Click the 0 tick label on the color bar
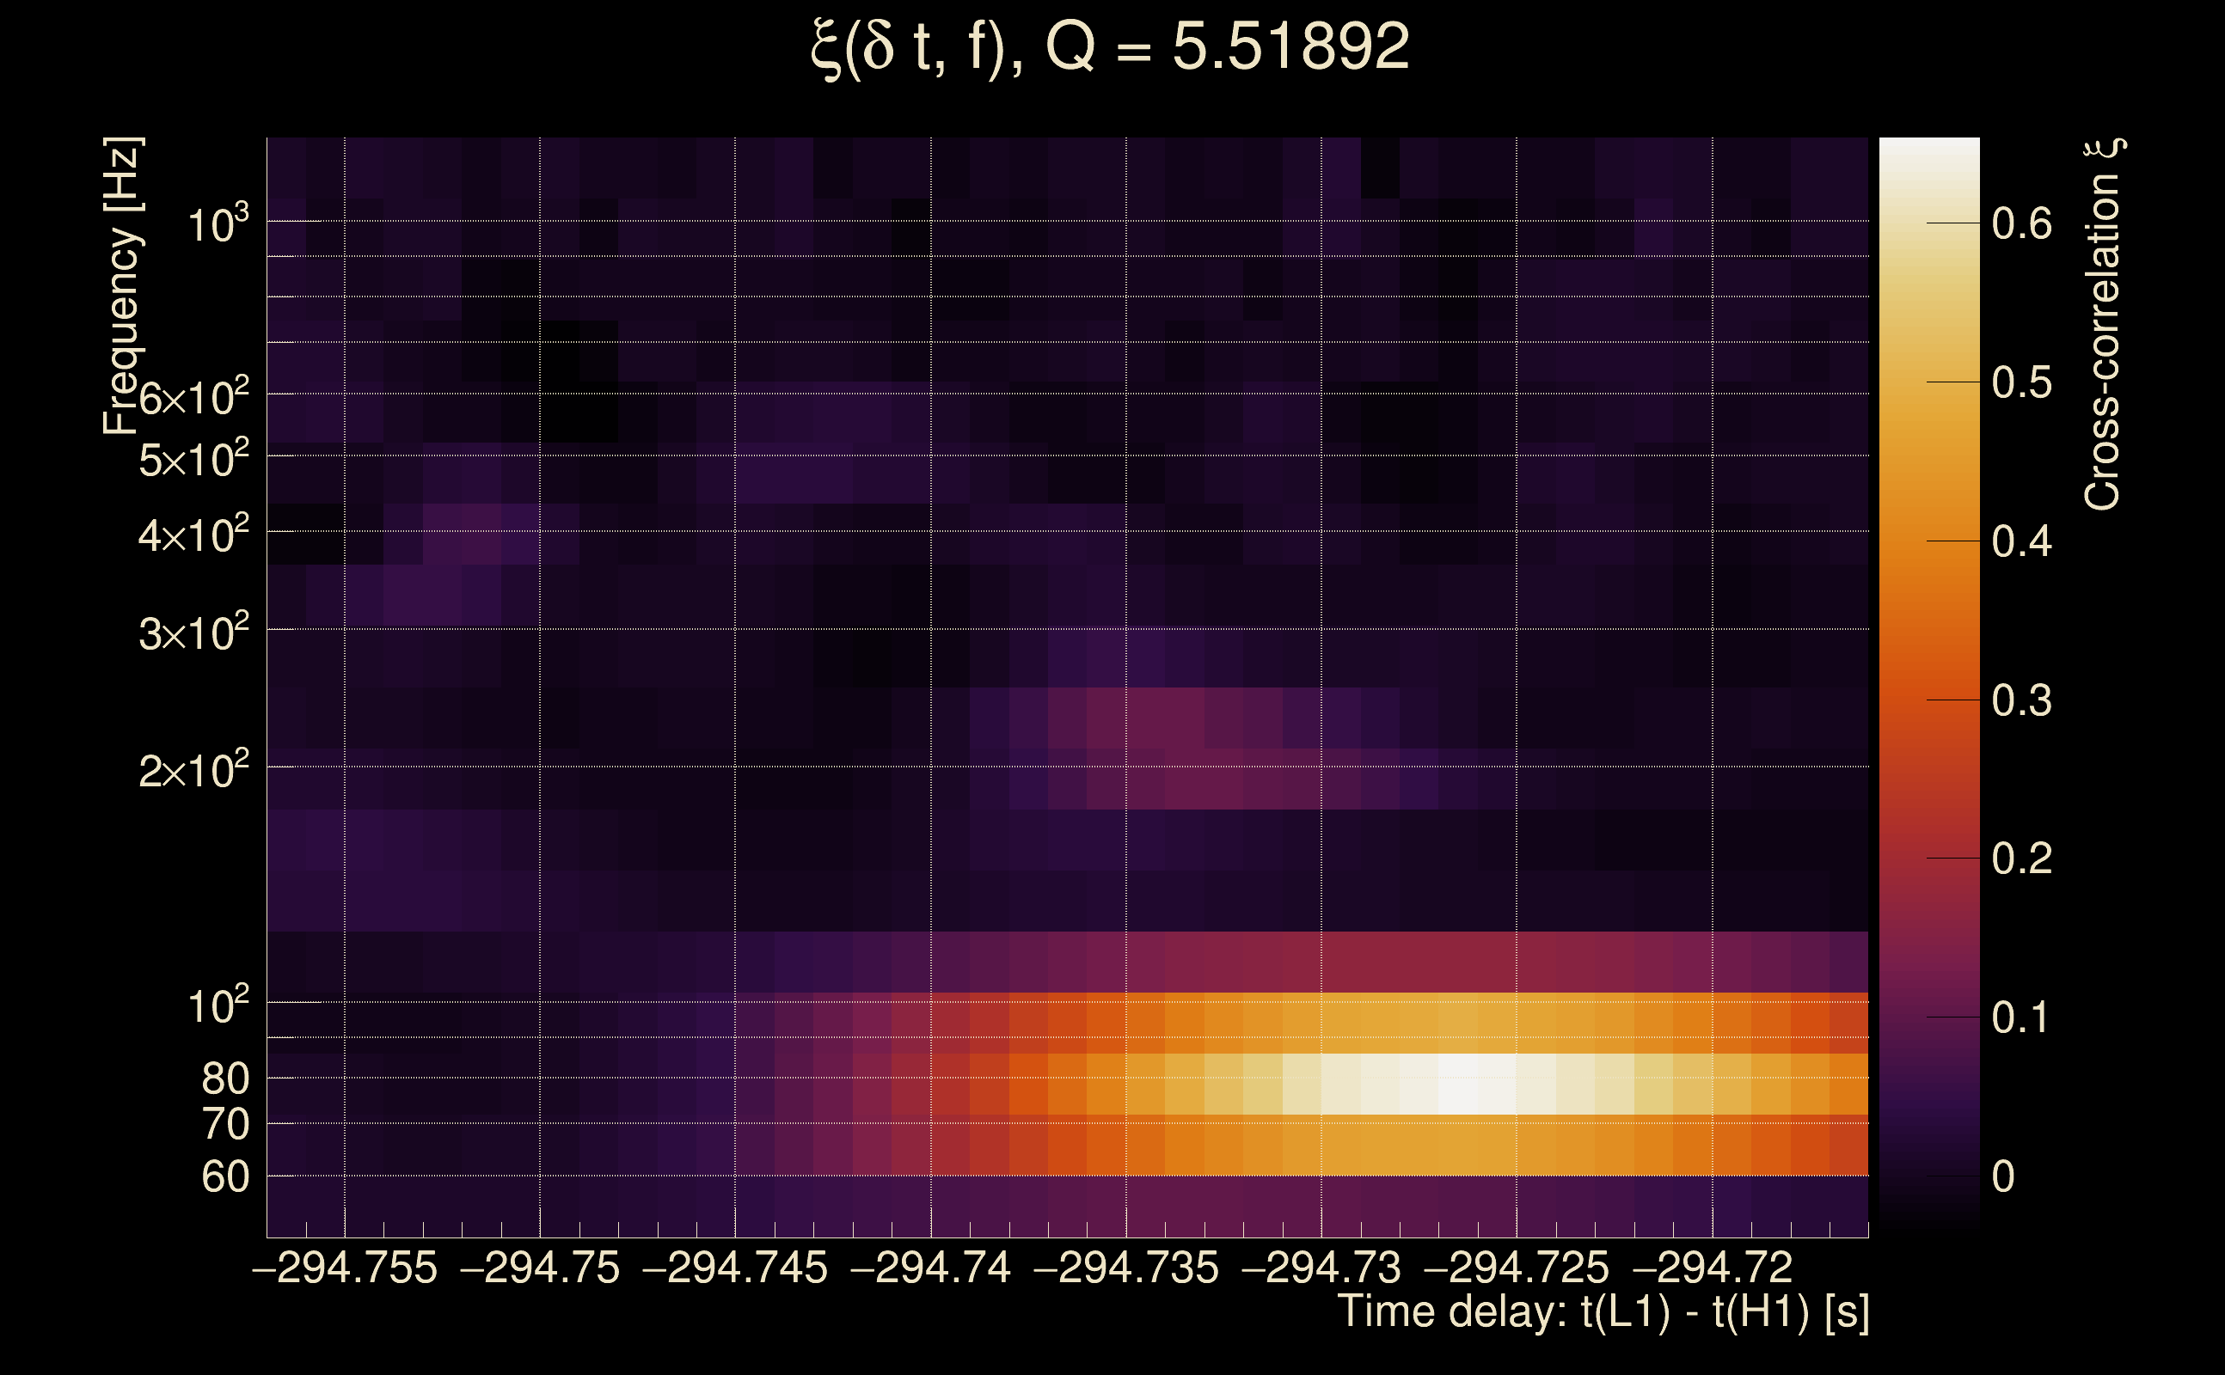Viewport: 2225px width, 1375px height. pos(2004,1176)
